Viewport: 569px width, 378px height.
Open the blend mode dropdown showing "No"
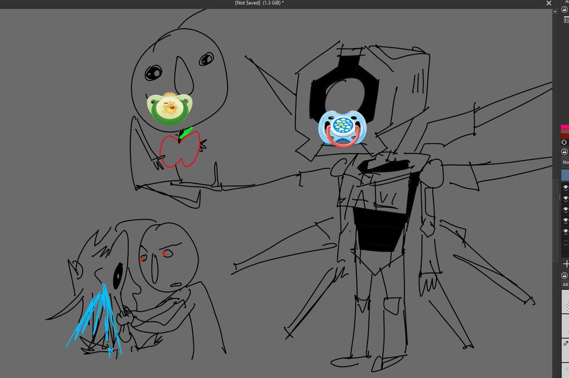click(x=565, y=162)
